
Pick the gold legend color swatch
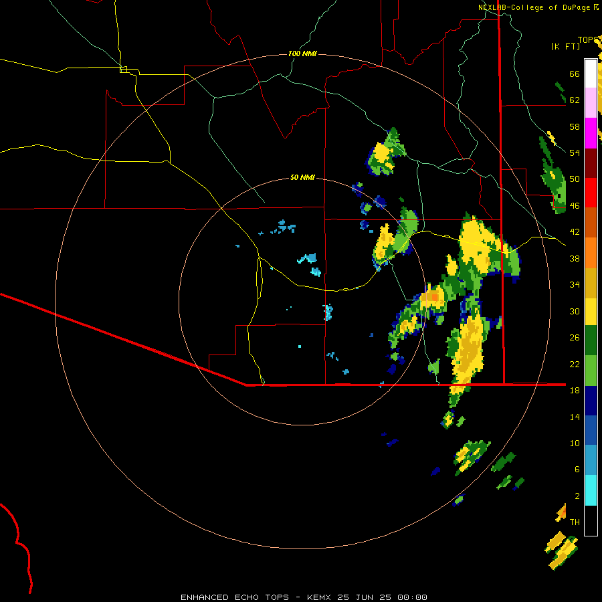pyautogui.click(x=591, y=283)
